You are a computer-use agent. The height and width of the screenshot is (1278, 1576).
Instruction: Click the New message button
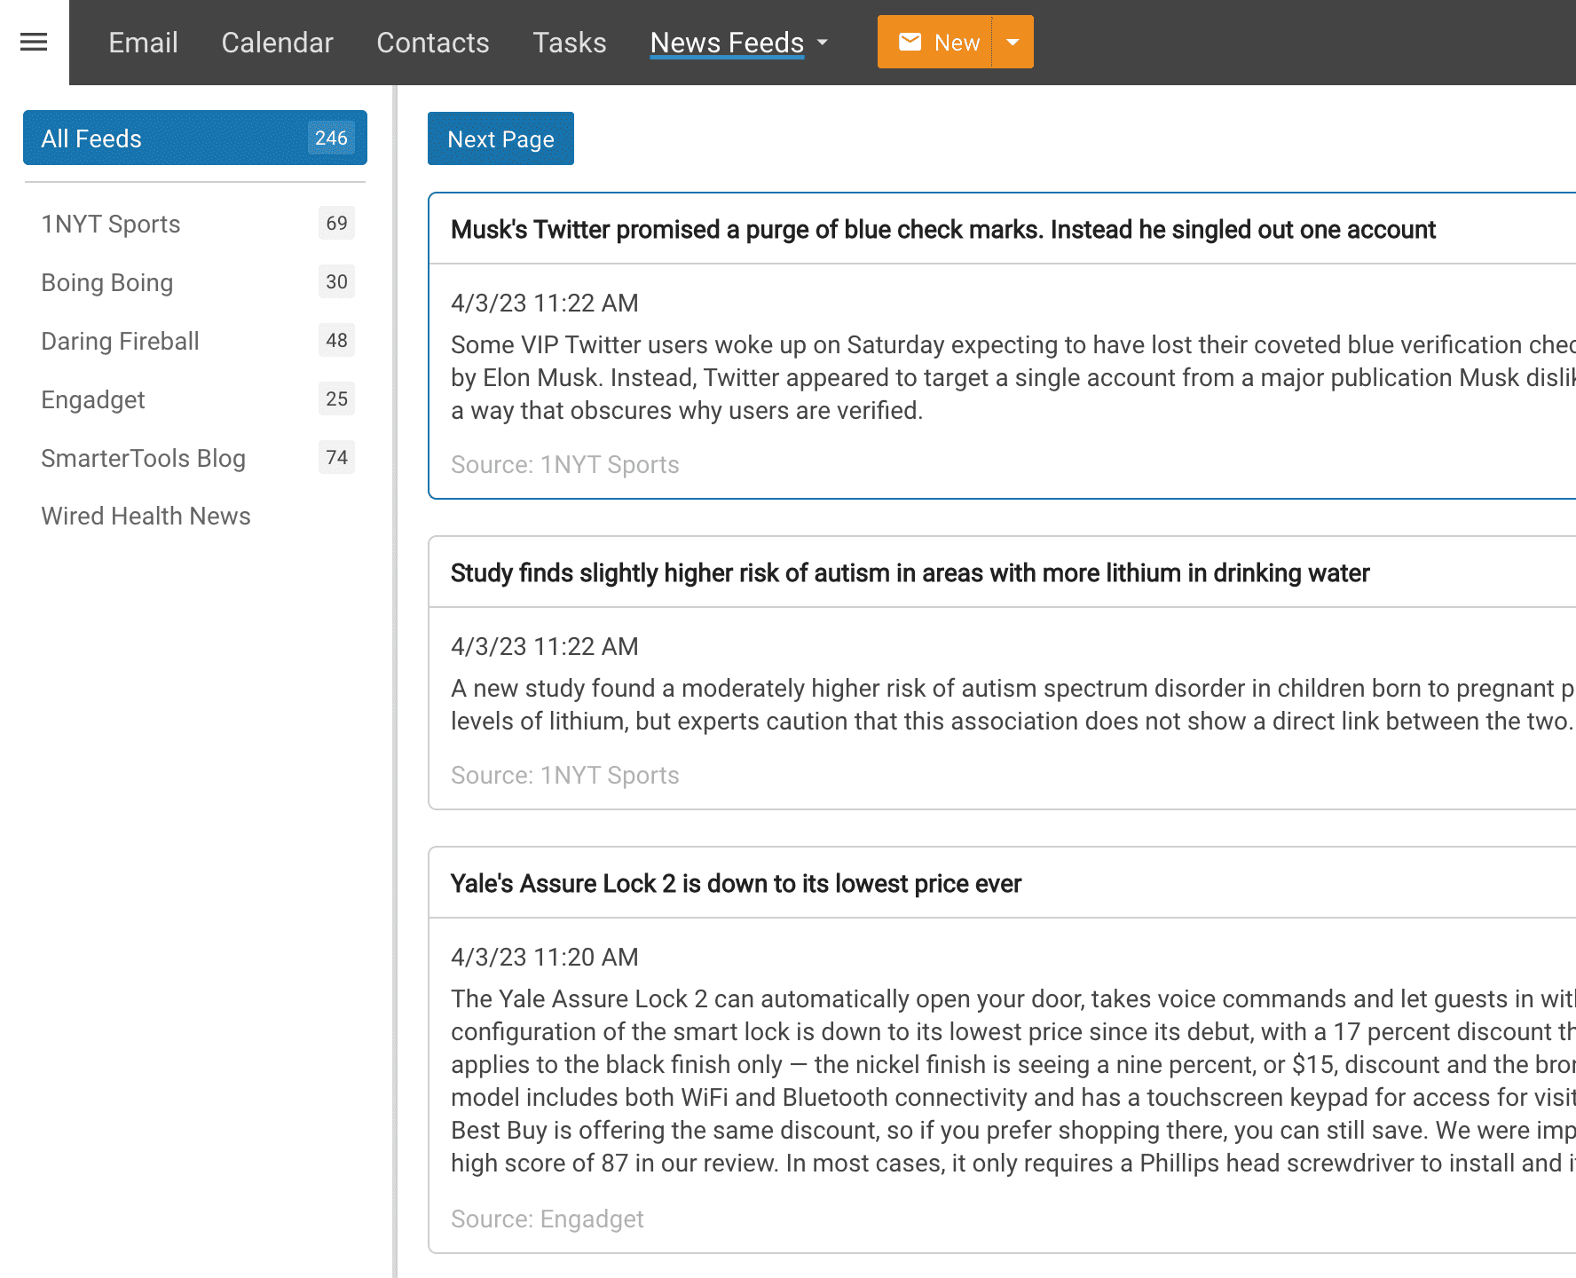[x=935, y=42]
